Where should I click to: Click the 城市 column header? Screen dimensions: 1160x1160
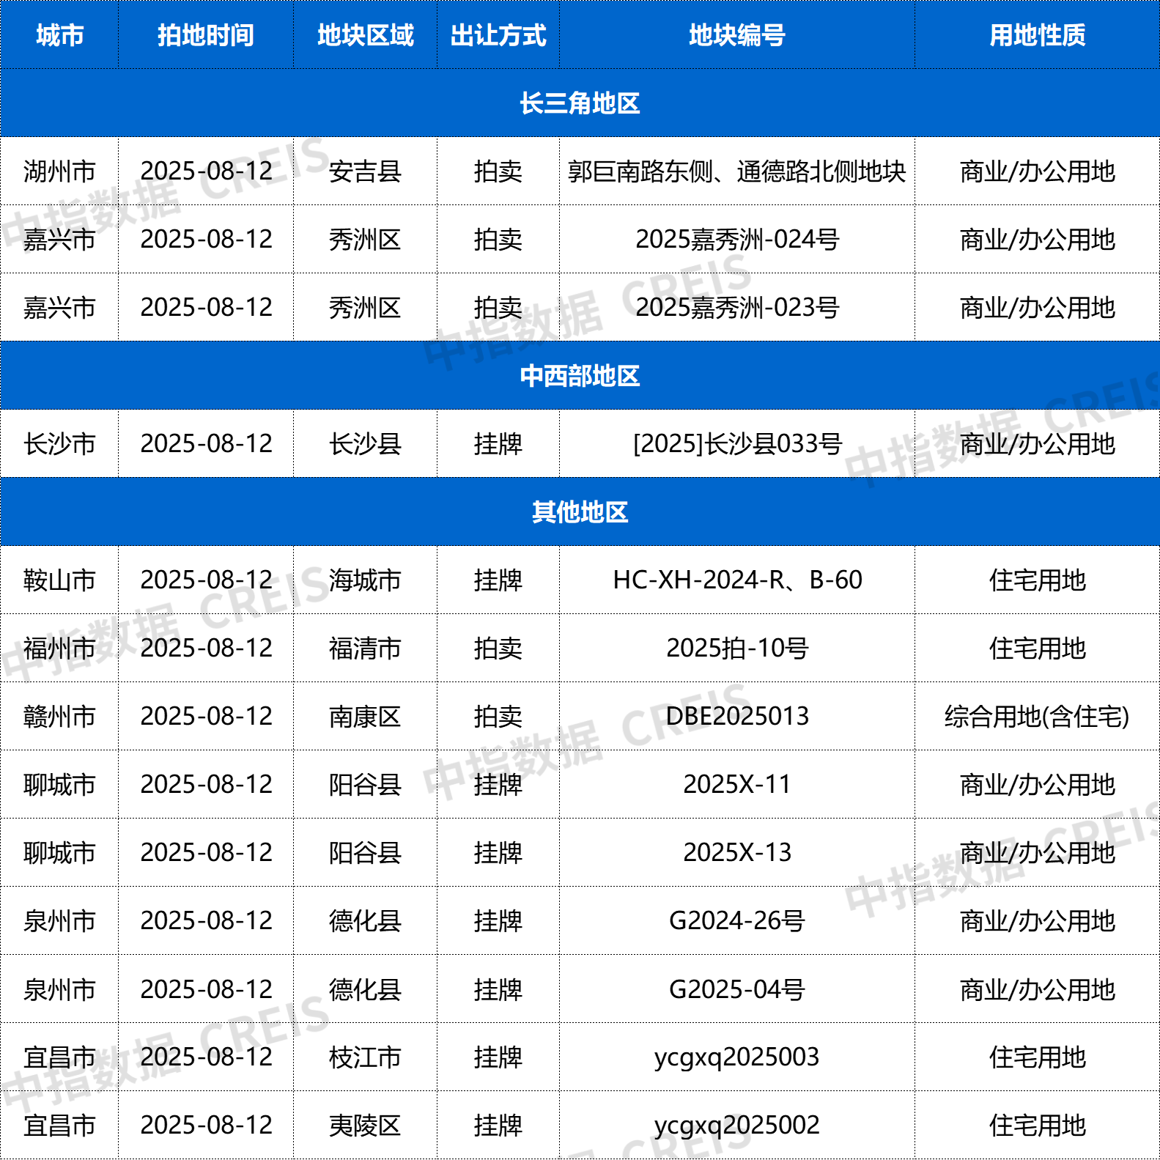pyautogui.click(x=59, y=35)
